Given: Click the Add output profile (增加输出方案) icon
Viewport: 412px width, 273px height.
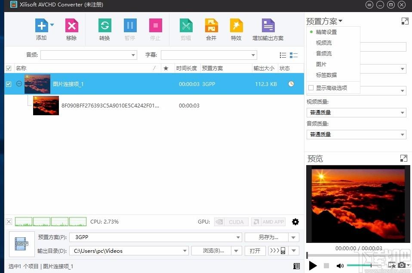Looking at the screenshot, I should 268,25.
